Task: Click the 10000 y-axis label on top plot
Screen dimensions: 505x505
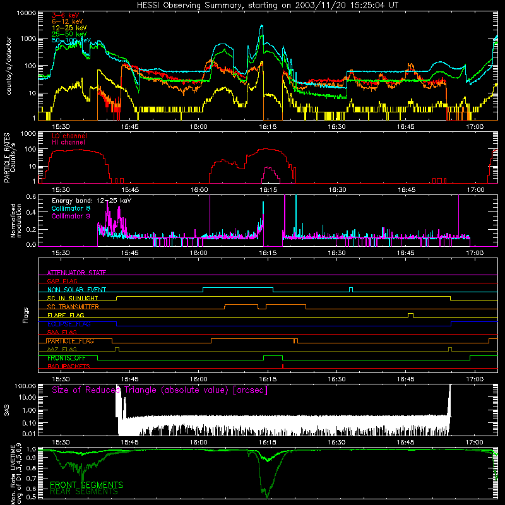Action: [27, 13]
